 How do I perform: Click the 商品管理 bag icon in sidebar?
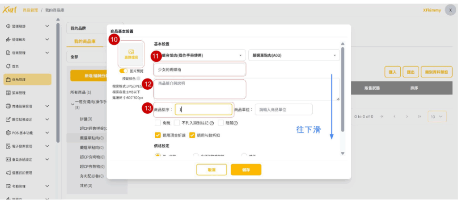[8, 79]
